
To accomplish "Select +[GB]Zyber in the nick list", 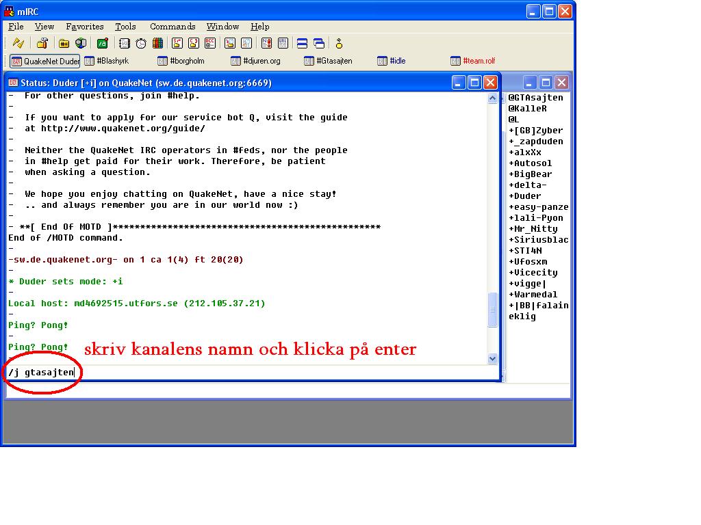I will click(535, 131).
